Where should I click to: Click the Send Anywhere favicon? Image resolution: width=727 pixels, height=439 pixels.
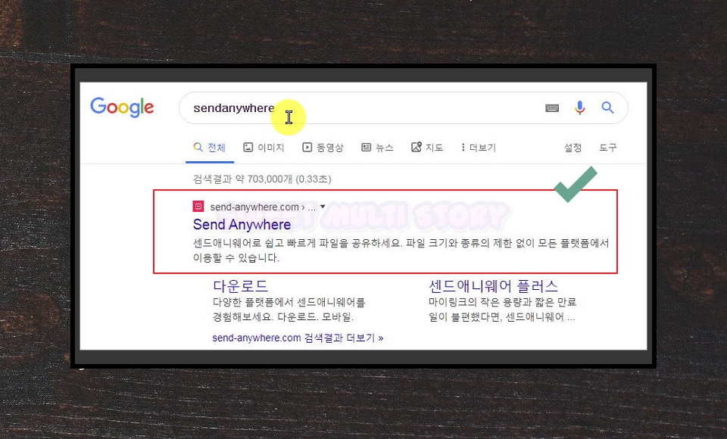(x=198, y=207)
